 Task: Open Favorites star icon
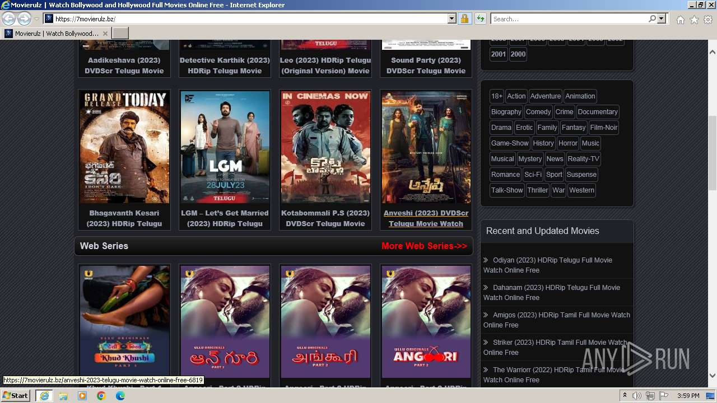point(694,20)
